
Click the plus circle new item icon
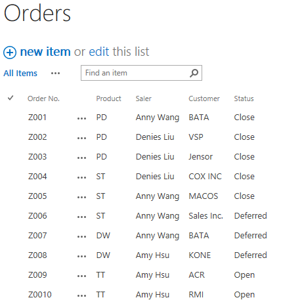[10, 53]
